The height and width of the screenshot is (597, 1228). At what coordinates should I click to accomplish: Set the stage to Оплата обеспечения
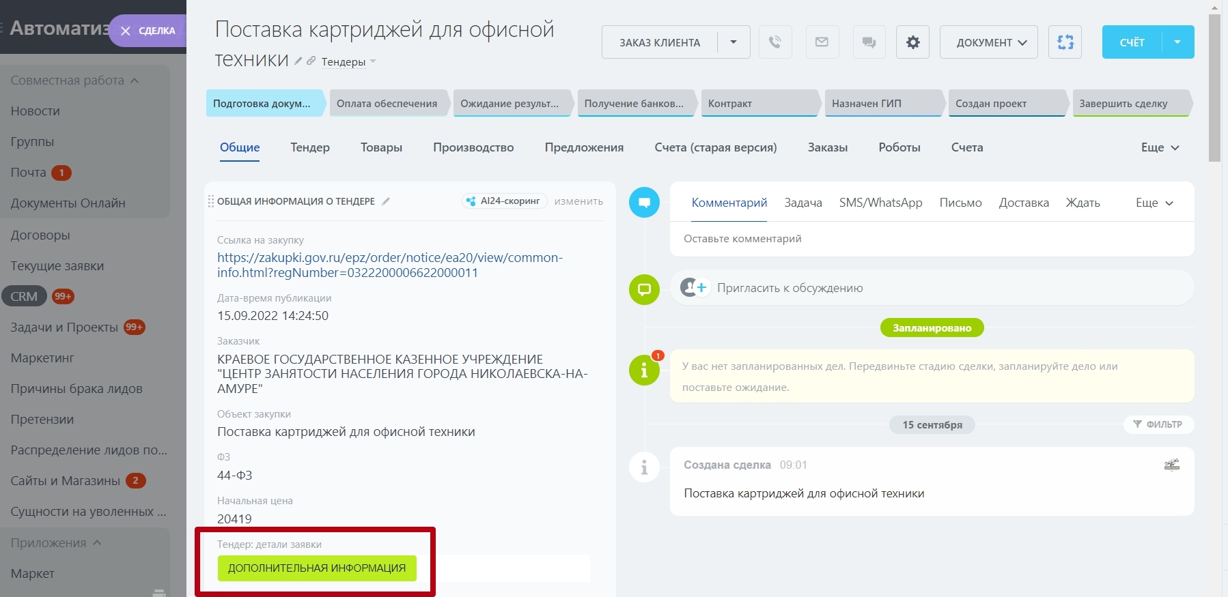[x=387, y=104]
